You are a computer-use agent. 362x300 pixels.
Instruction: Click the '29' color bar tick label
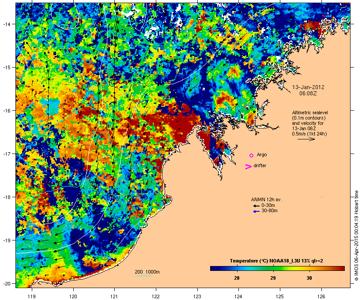coord(273,278)
